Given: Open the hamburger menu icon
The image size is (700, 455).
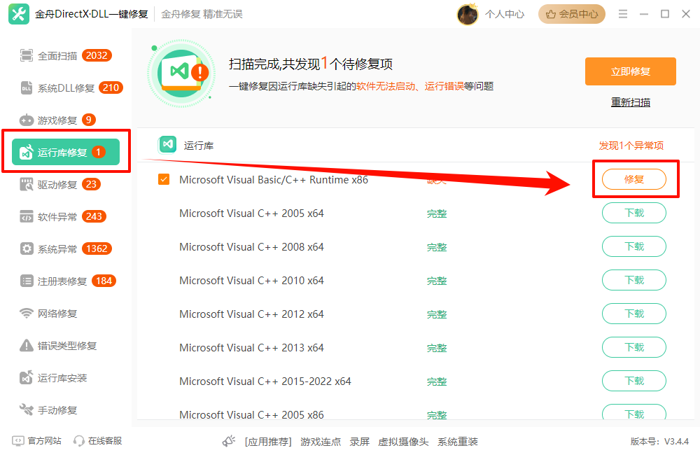Looking at the screenshot, I should 623,14.
